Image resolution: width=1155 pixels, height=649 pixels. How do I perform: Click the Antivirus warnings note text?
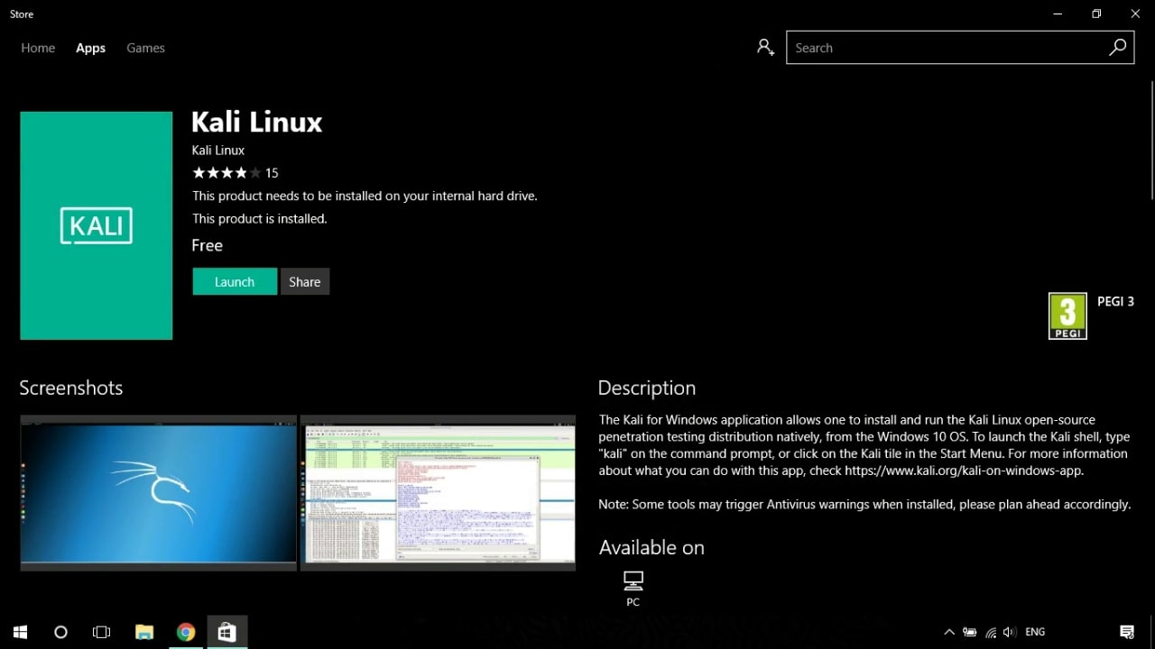[x=864, y=505]
